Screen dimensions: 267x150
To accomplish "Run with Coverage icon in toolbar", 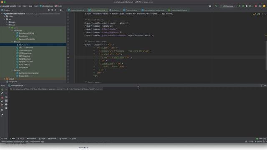I will point(247,6).
